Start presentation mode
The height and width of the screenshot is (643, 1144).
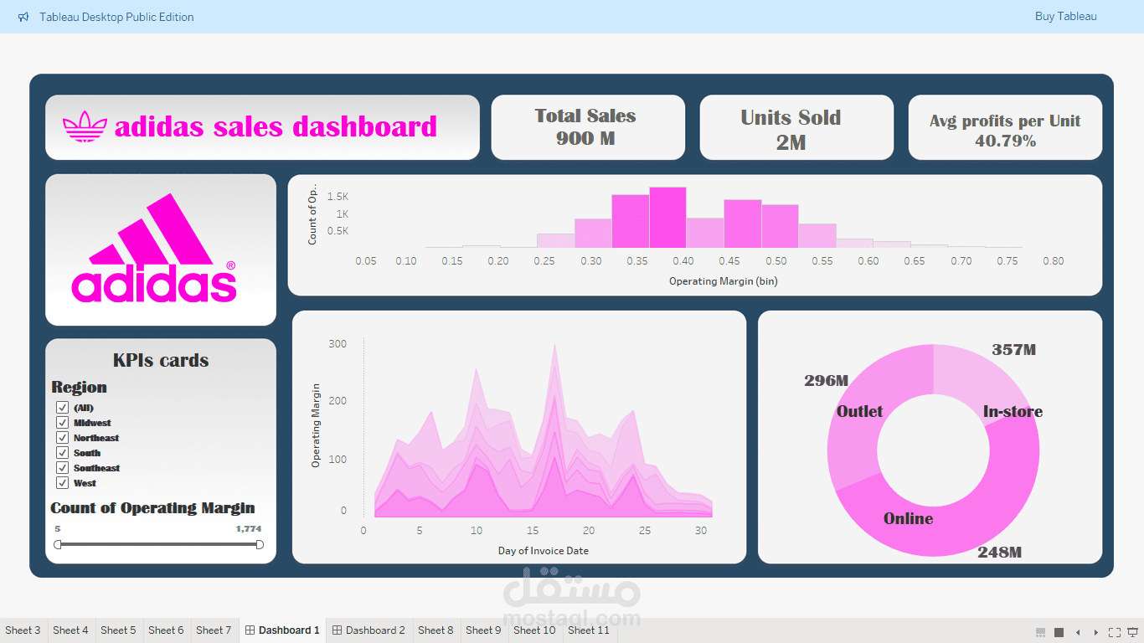point(1133,631)
